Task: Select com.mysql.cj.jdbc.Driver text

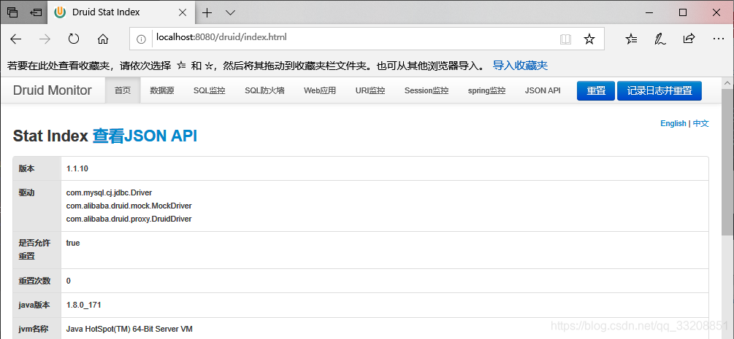Action: 109,192
